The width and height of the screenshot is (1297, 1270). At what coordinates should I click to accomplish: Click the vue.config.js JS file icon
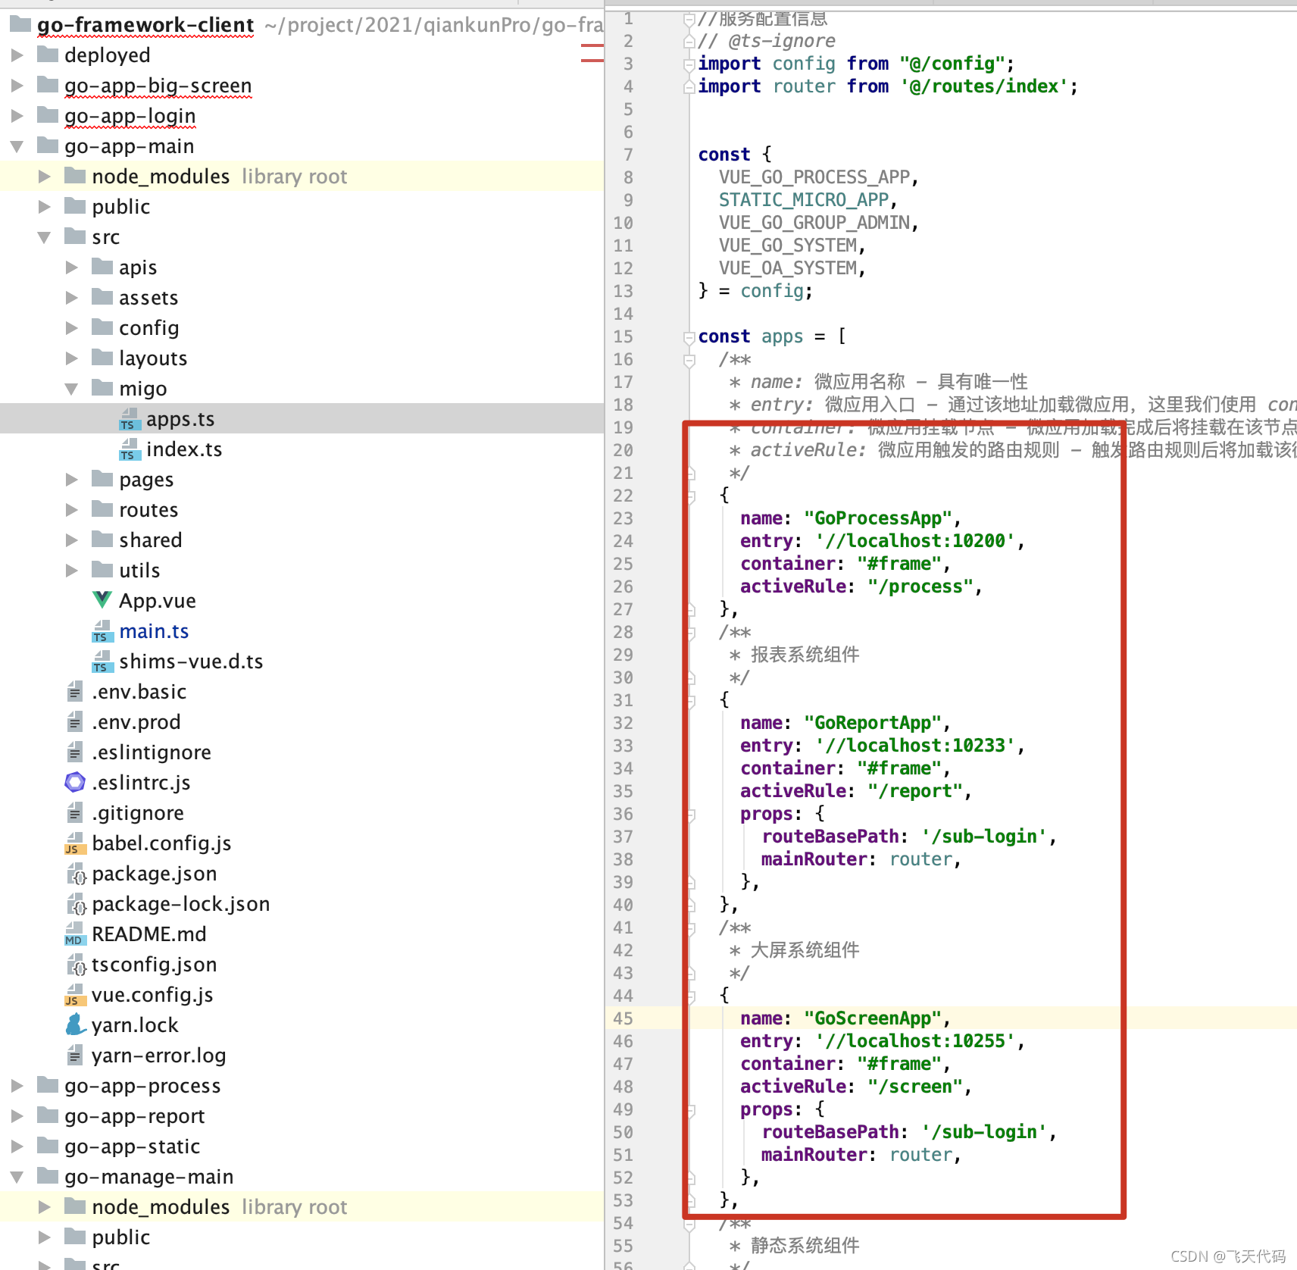(x=75, y=995)
